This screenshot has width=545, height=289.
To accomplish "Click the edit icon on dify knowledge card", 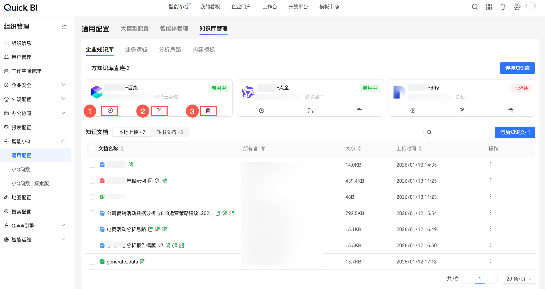I will pyautogui.click(x=462, y=111).
